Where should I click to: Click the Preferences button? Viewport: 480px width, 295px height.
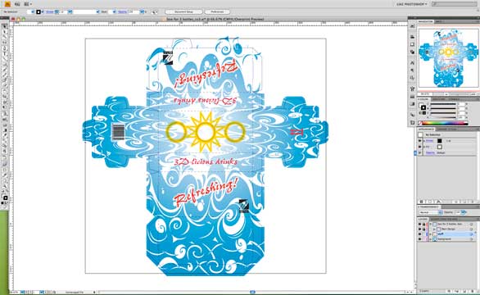tap(217, 12)
